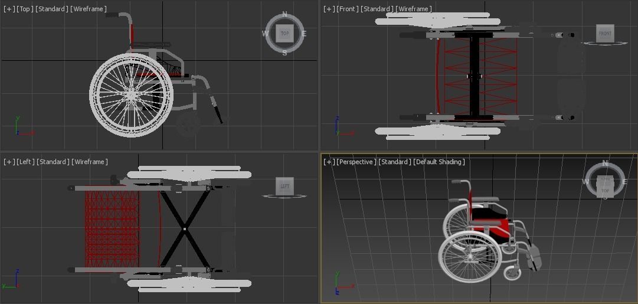Screen dimensions: 638x304
Task: Click the [Front] view label menu
Action: point(348,8)
